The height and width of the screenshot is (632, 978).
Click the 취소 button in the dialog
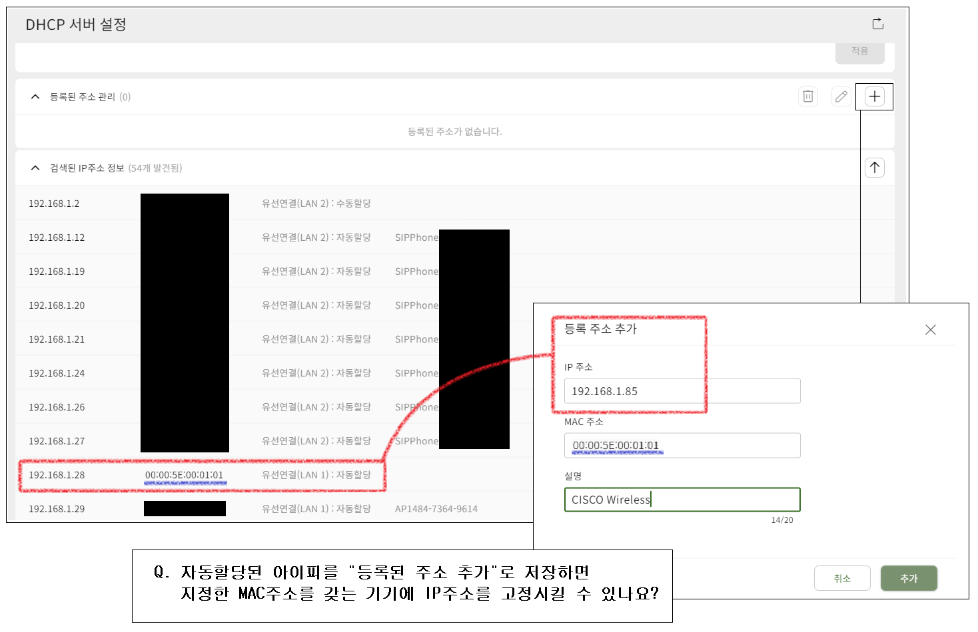842,578
